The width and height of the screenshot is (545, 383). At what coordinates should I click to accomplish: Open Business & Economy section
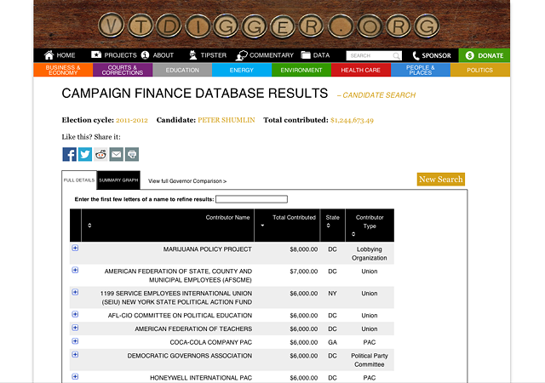(x=63, y=70)
